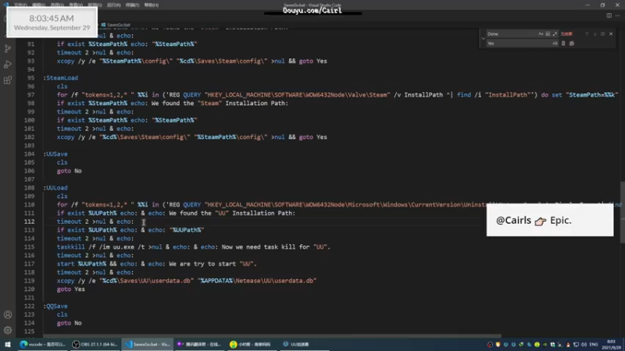Click the volume tray icon
The height and width of the screenshot is (351, 625).
[584, 345]
